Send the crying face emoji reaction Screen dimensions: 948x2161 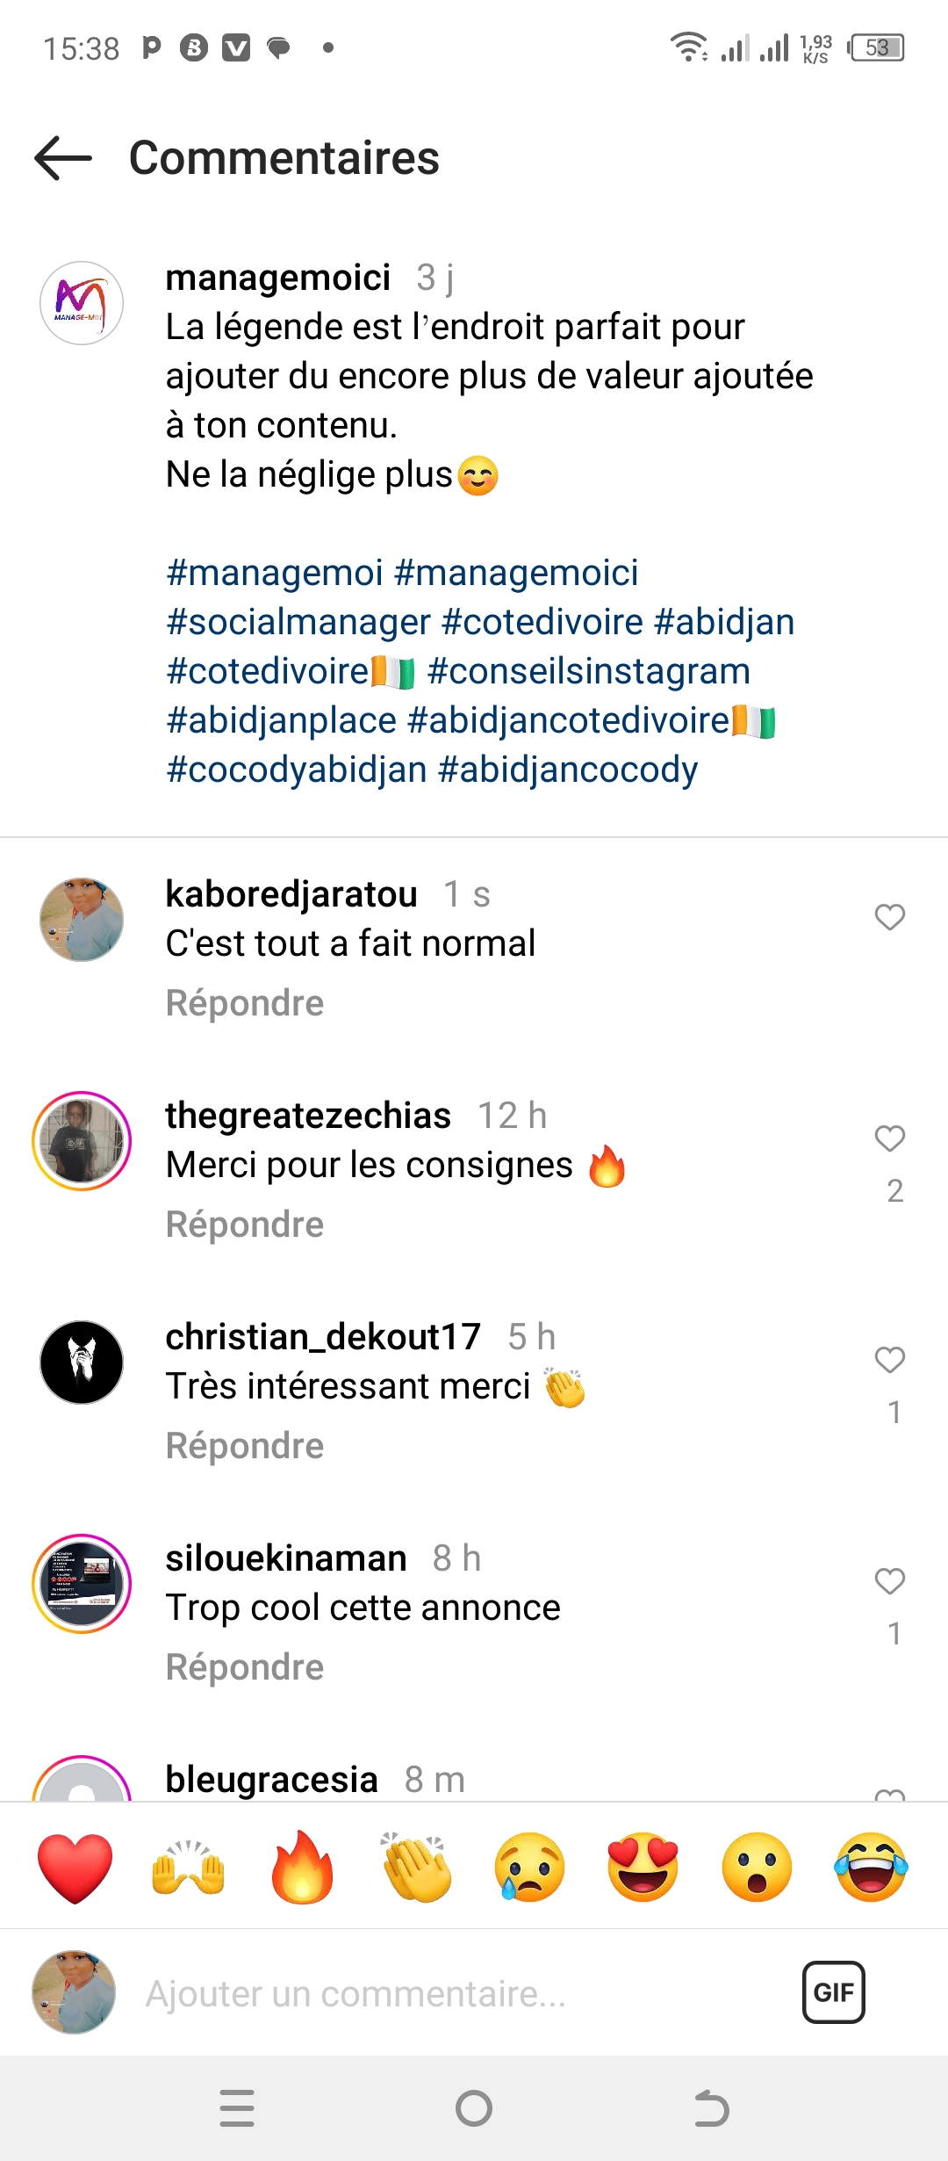(x=529, y=1867)
